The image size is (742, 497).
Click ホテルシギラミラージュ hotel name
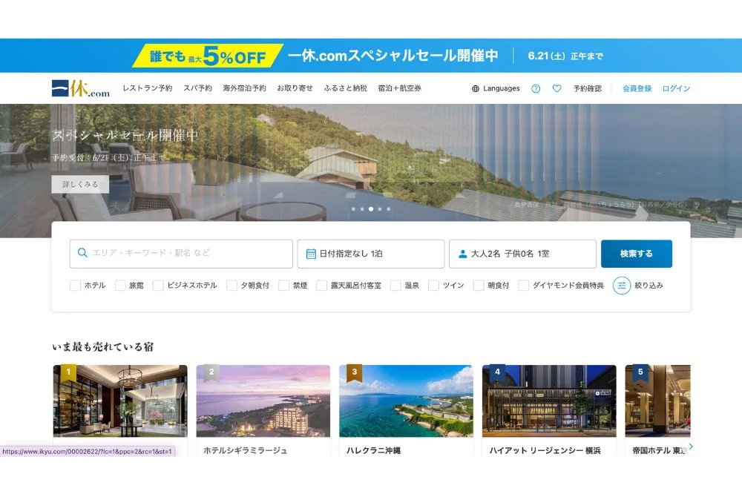coord(245,451)
